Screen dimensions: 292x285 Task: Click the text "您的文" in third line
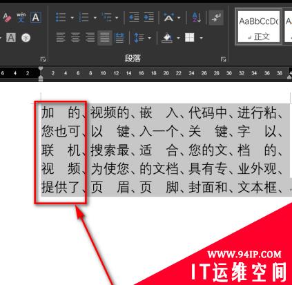tap(208, 150)
